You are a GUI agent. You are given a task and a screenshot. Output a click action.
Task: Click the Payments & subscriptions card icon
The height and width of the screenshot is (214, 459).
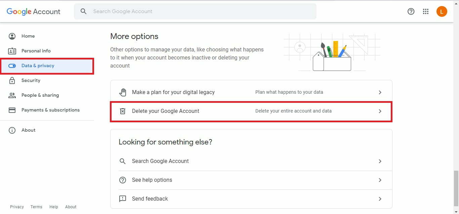[x=12, y=110]
